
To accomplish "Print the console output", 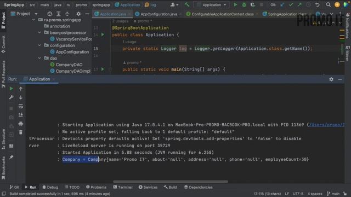I will tap(21, 124).
